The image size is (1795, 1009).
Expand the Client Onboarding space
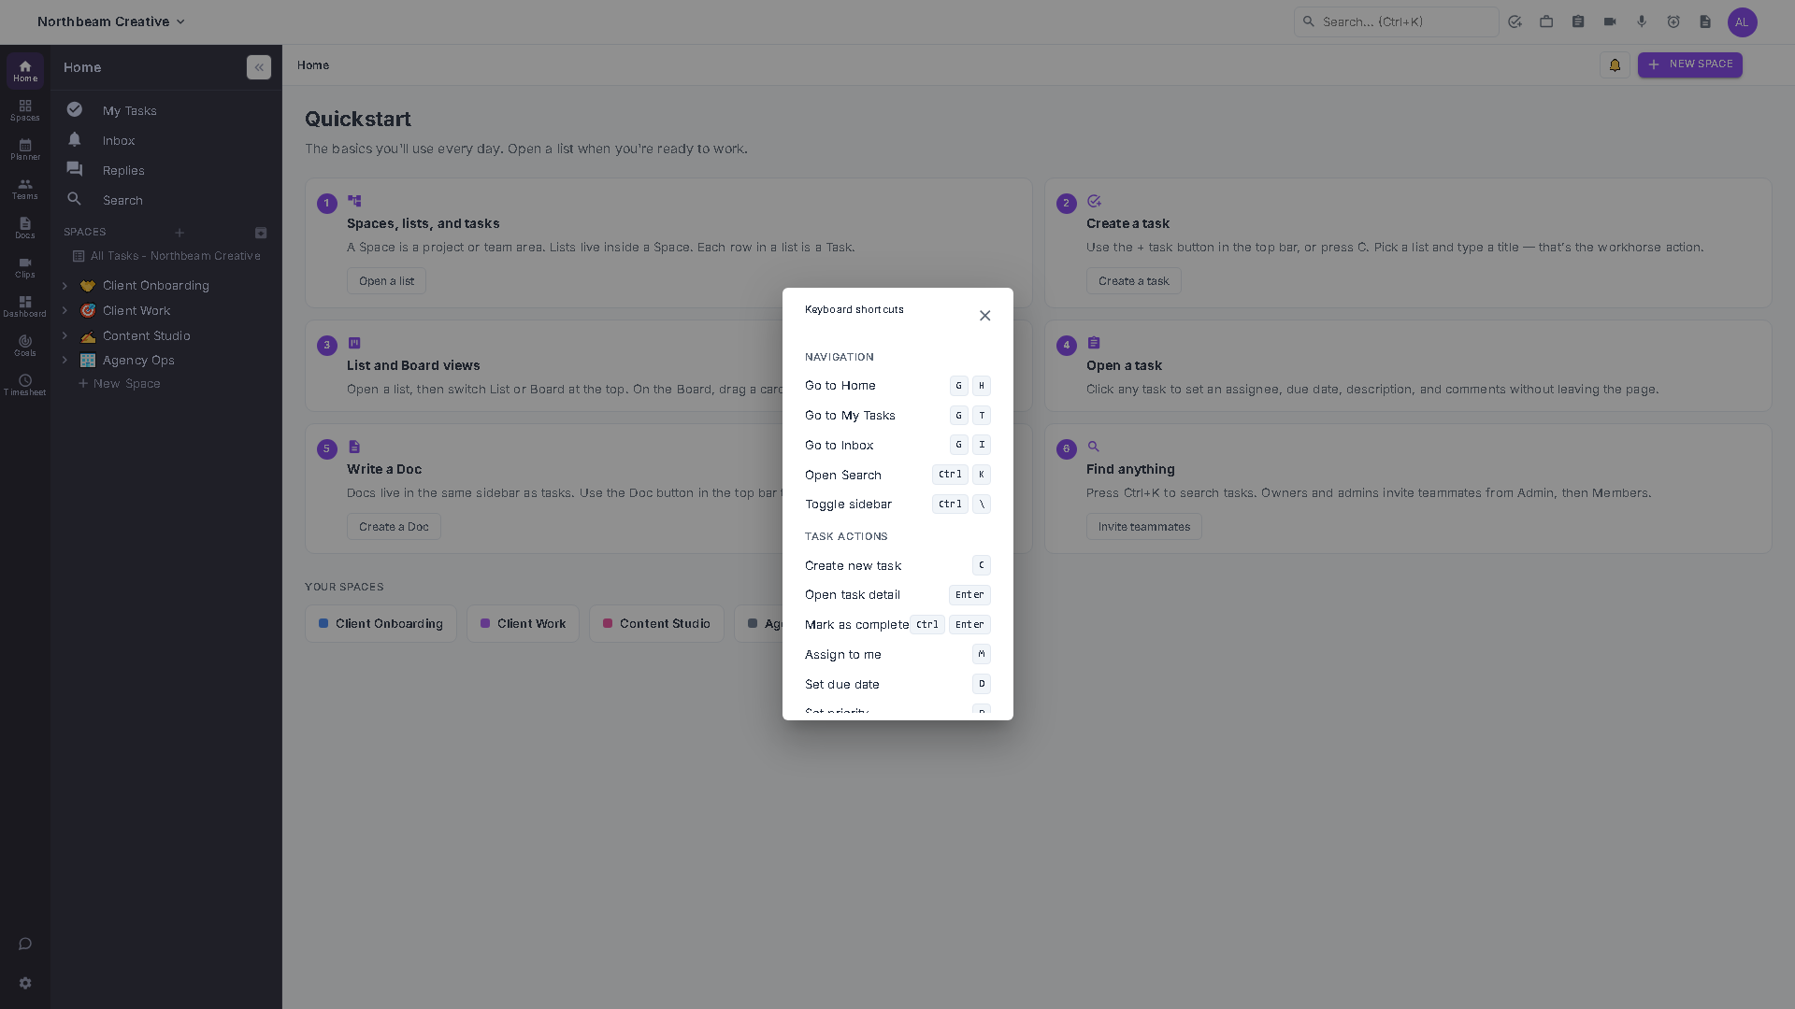65,286
